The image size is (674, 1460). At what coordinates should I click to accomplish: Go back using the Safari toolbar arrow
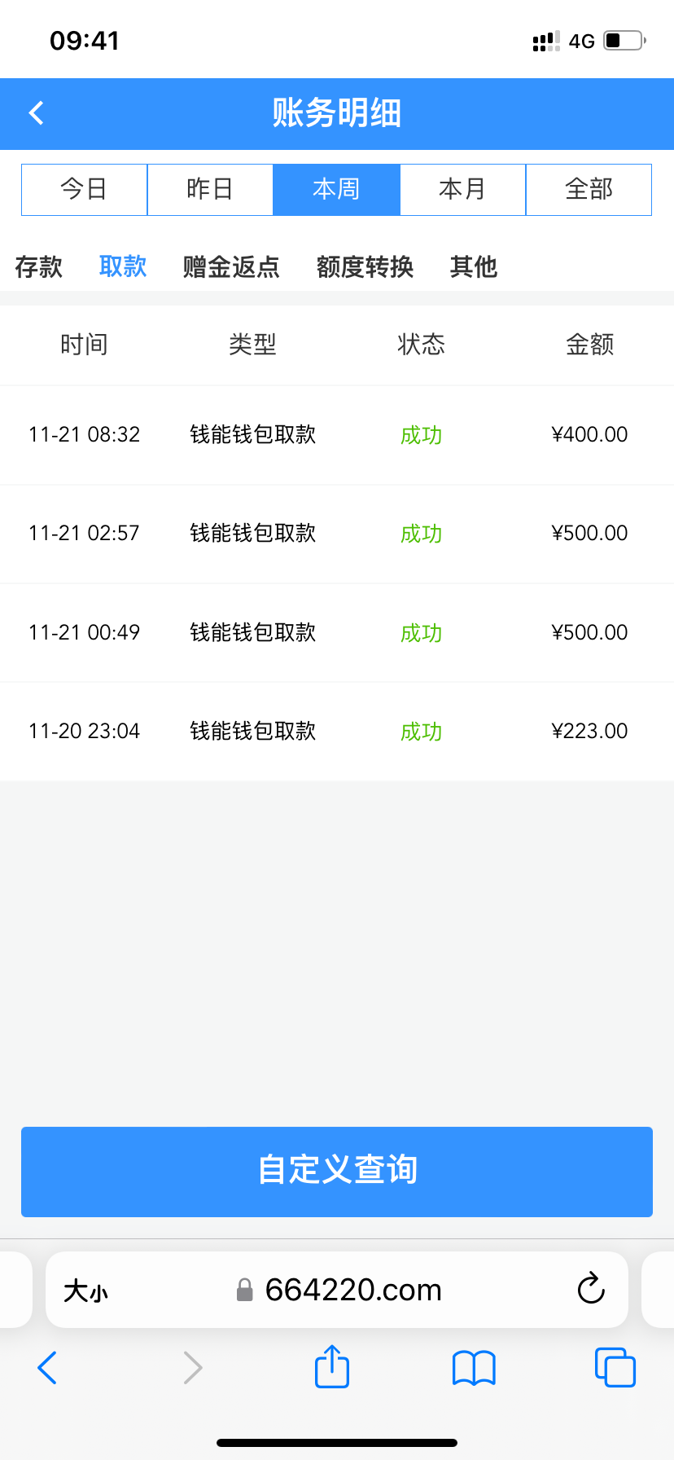point(47,1367)
